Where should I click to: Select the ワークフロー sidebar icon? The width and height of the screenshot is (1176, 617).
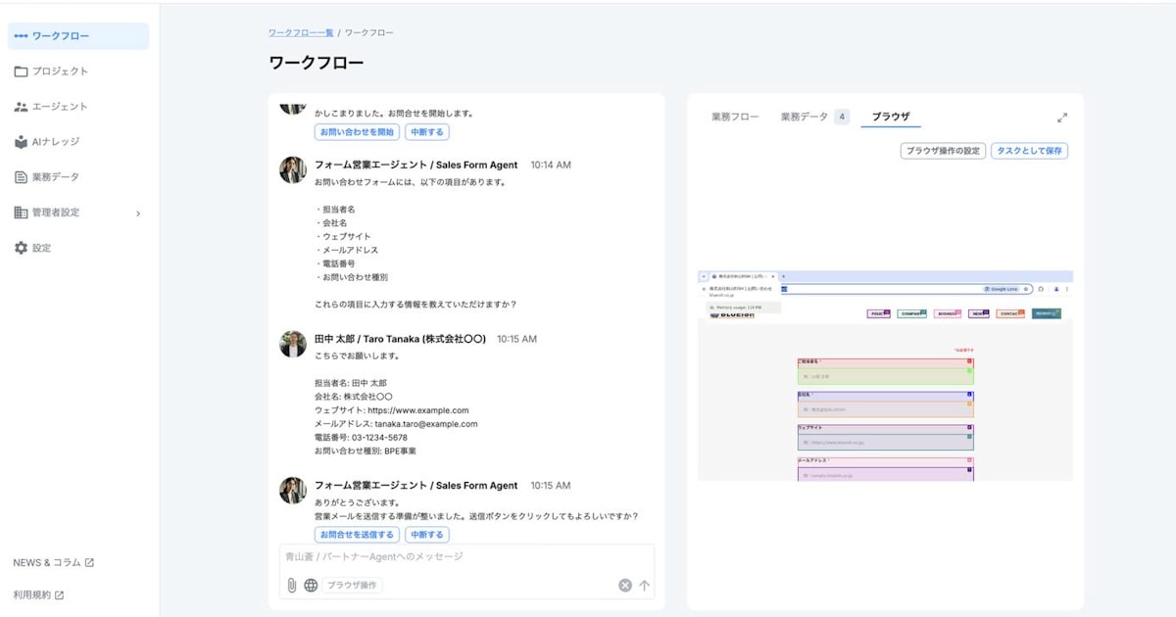click(21, 36)
